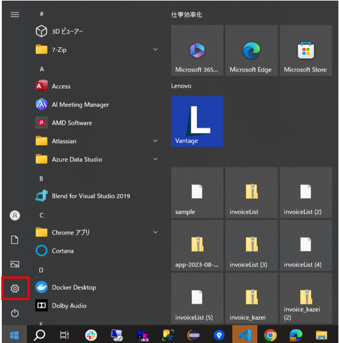Screen dimensions: 339x343
Task: Click the letter D section header
Action: pyautogui.click(x=41, y=270)
